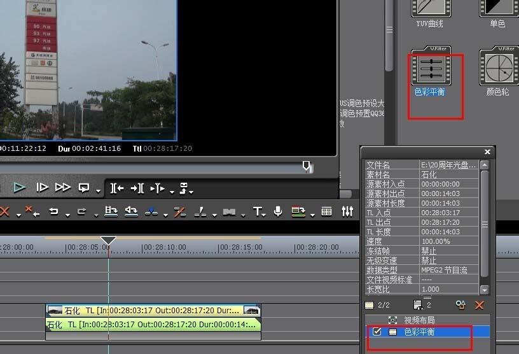Click the preview scrubber slider handle
The image size is (519, 354).
pyautogui.click(x=307, y=167)
